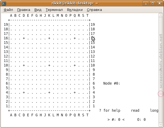This screenshot has width=164, height=128.
Task: Click the K16 star point on the board
Action: [49, 38]
